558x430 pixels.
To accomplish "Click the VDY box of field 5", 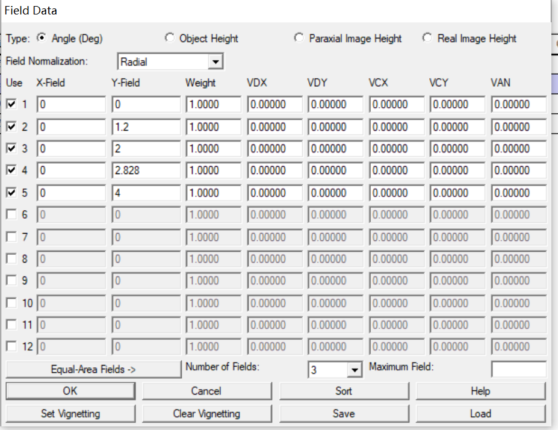I will tap(336, 193).
